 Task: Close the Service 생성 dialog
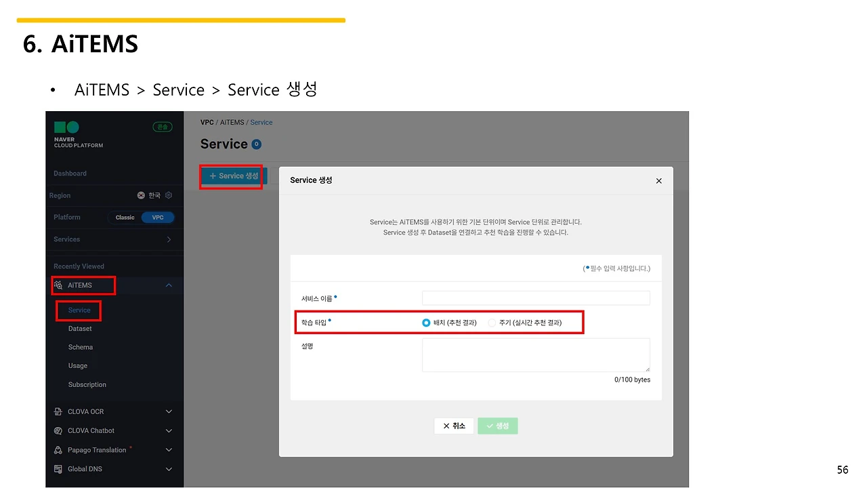coord(659,181)
